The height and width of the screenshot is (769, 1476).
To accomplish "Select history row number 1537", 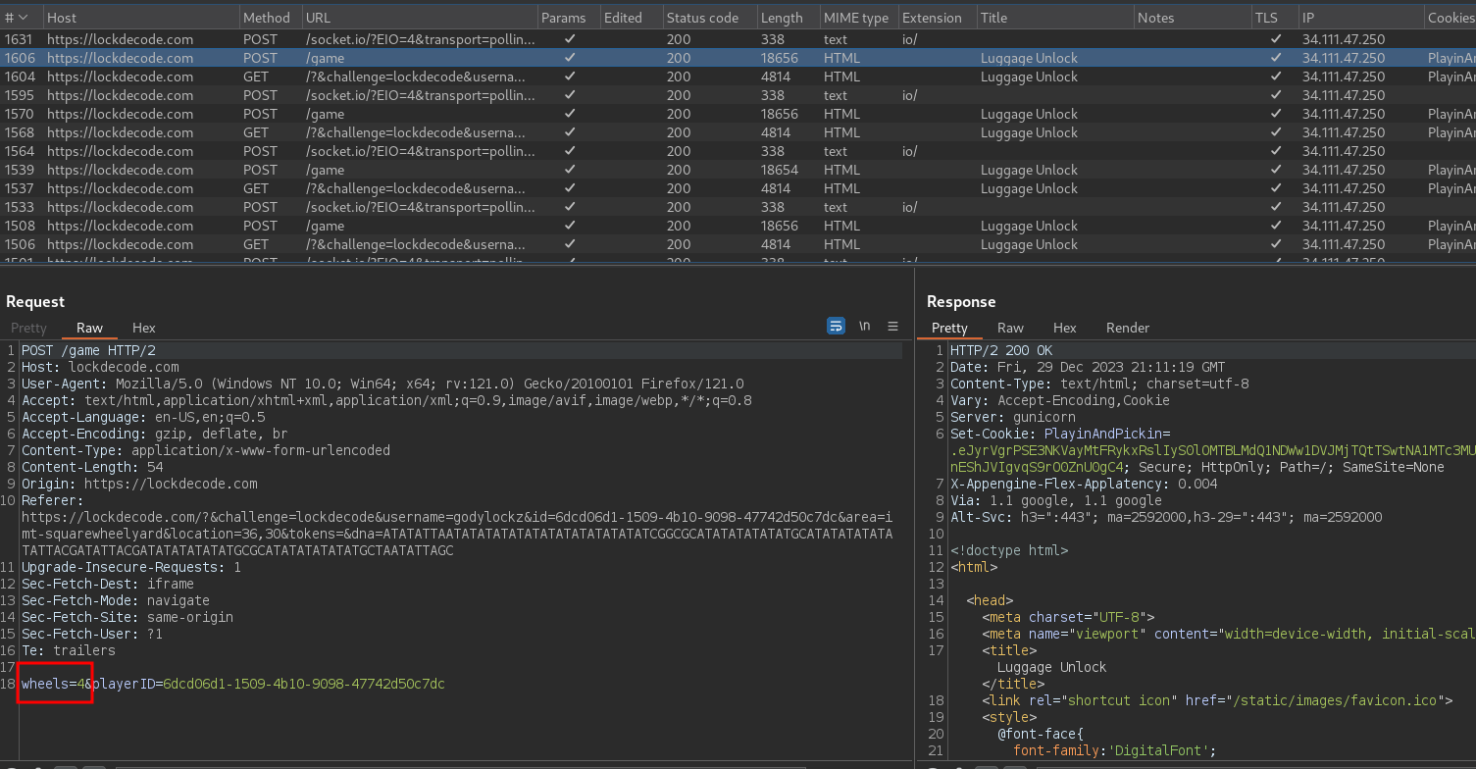I will [x=738, y=188].
